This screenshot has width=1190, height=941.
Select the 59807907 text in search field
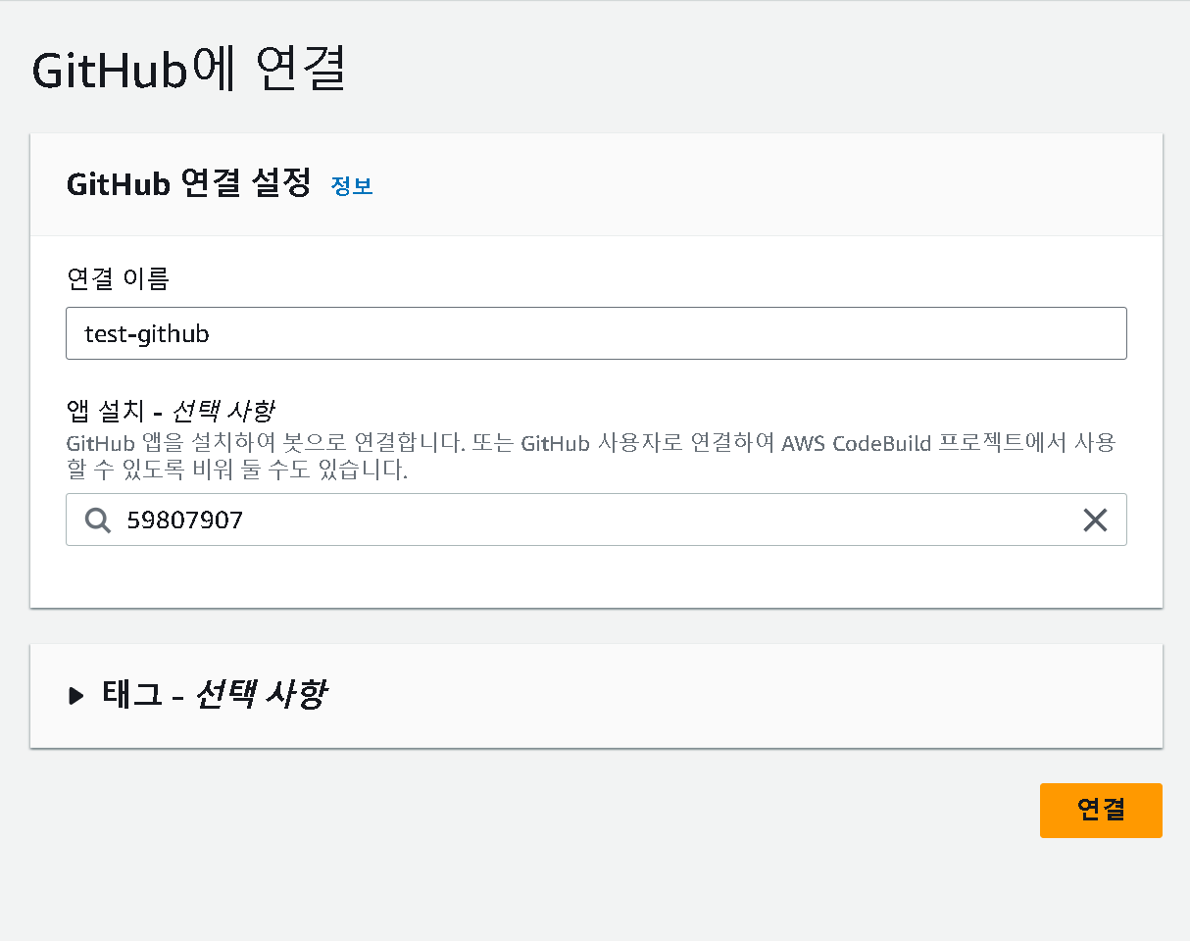click(184, 520)
